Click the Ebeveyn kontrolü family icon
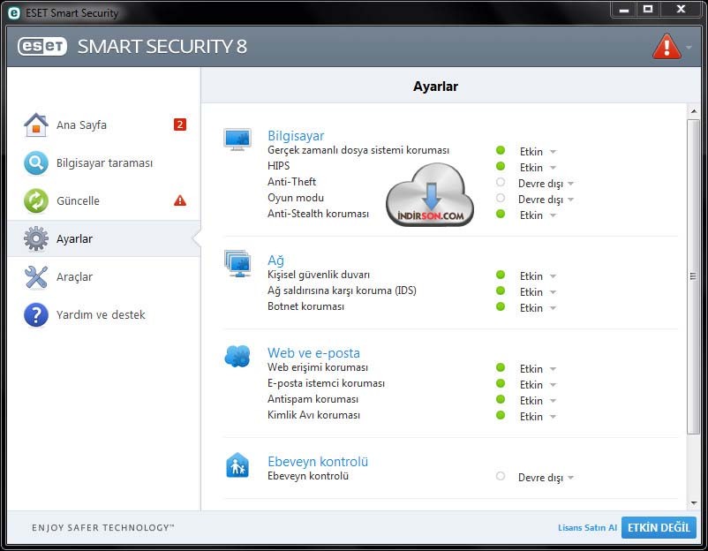Viewport: 708px width, 551px height. tap(237, 464)
